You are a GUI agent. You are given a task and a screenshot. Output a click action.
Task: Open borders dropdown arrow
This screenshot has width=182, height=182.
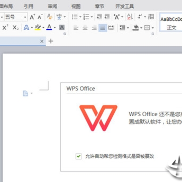(x=153, y=28)
